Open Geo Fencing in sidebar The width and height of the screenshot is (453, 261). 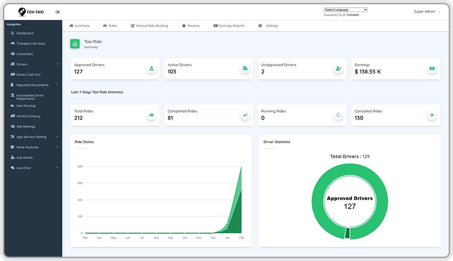26,106
